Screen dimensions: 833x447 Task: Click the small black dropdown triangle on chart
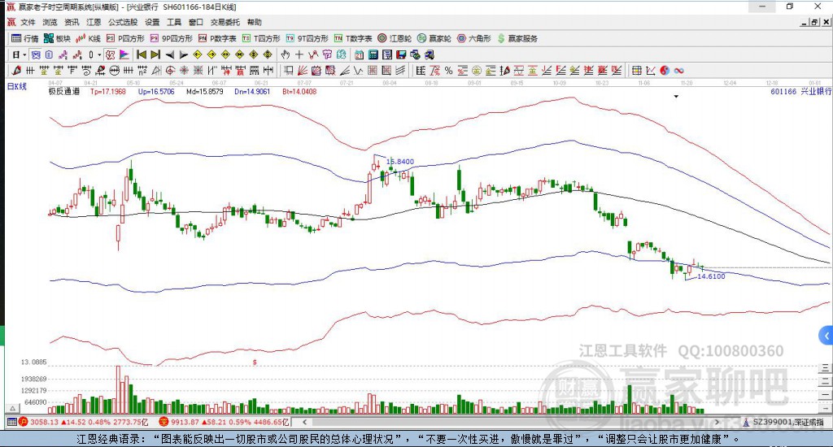tap(676, 97)
